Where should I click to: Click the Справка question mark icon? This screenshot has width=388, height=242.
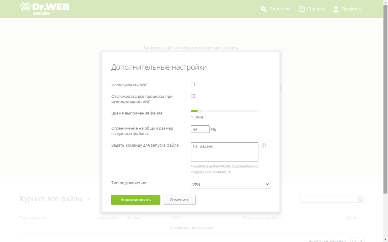pos(302,9)
